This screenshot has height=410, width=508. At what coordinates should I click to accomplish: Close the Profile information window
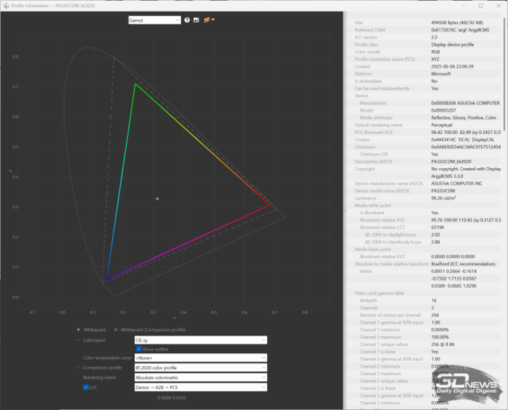pyautogui.click(x=499, y=5)
